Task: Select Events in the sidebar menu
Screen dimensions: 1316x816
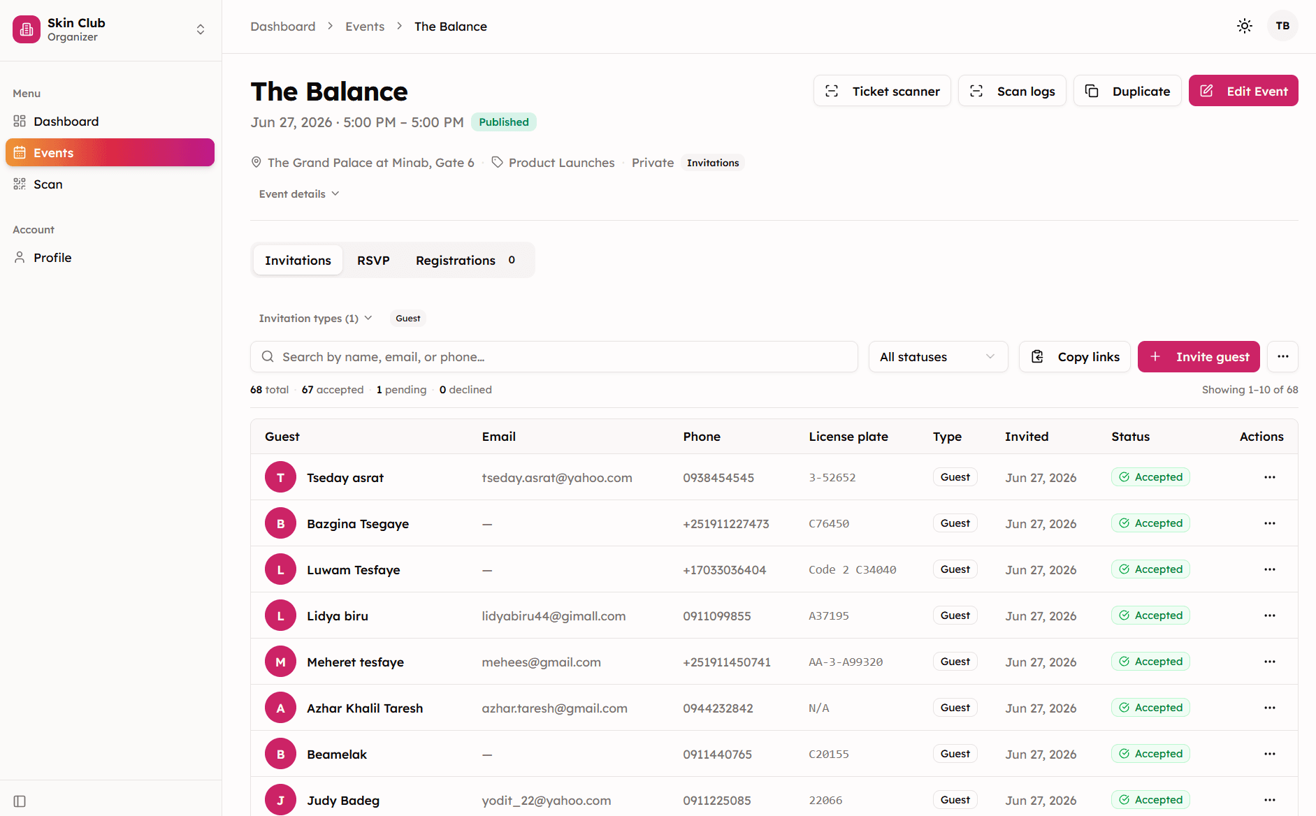Action: pos(110,153)
